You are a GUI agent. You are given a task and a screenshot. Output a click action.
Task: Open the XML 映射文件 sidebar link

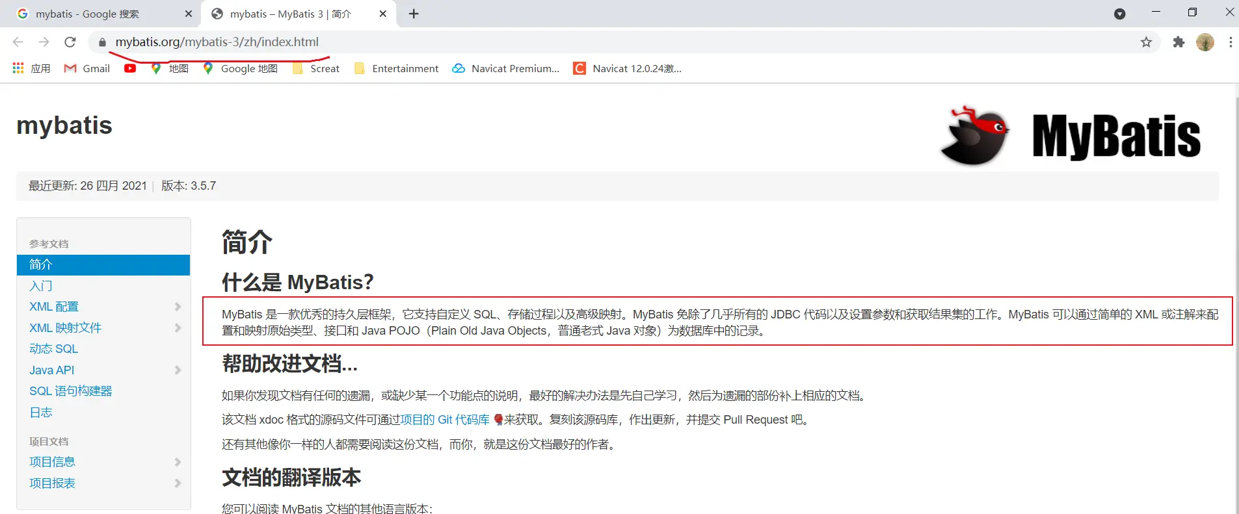click(66, 328)
